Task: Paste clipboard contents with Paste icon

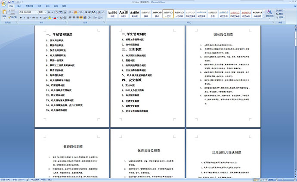Action: 4,12
